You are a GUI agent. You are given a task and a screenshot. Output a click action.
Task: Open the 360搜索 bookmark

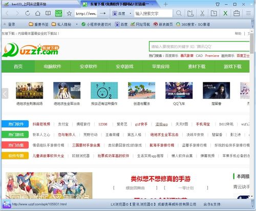[x=193, y=25]
